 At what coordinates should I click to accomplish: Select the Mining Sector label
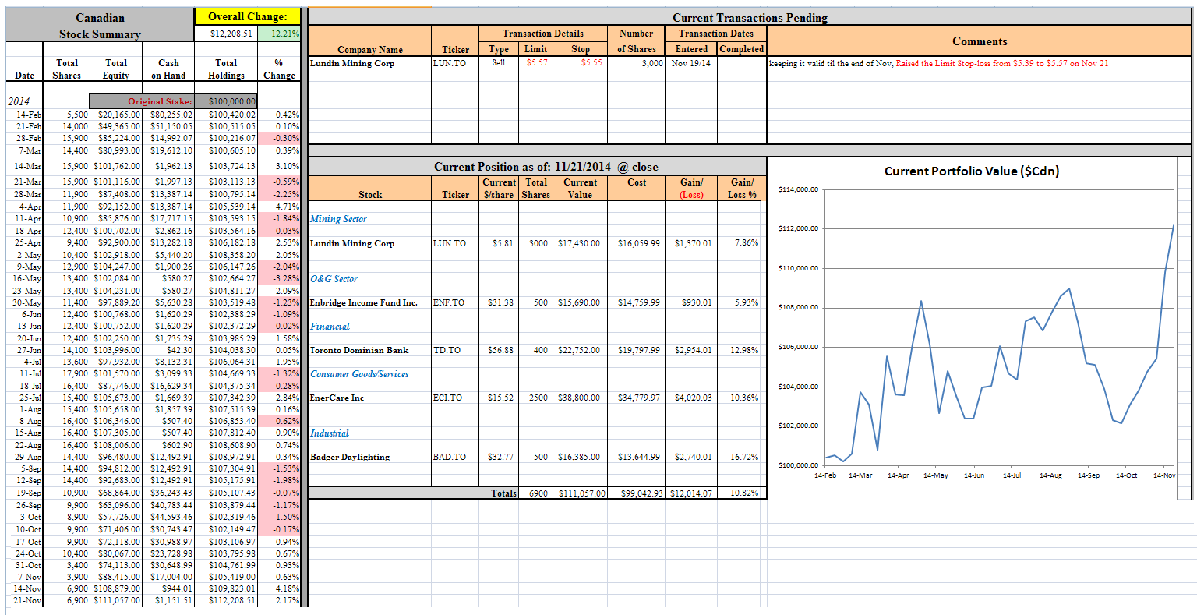(x=338, y=219)
